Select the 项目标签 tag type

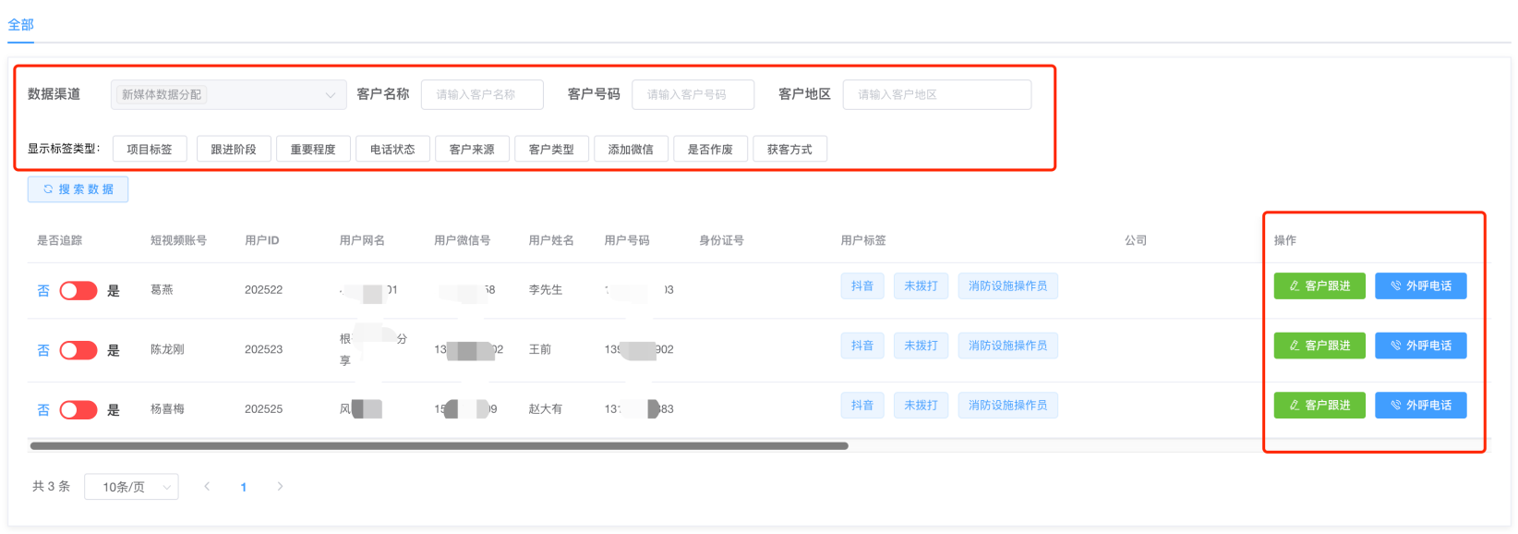click(150, 149)
